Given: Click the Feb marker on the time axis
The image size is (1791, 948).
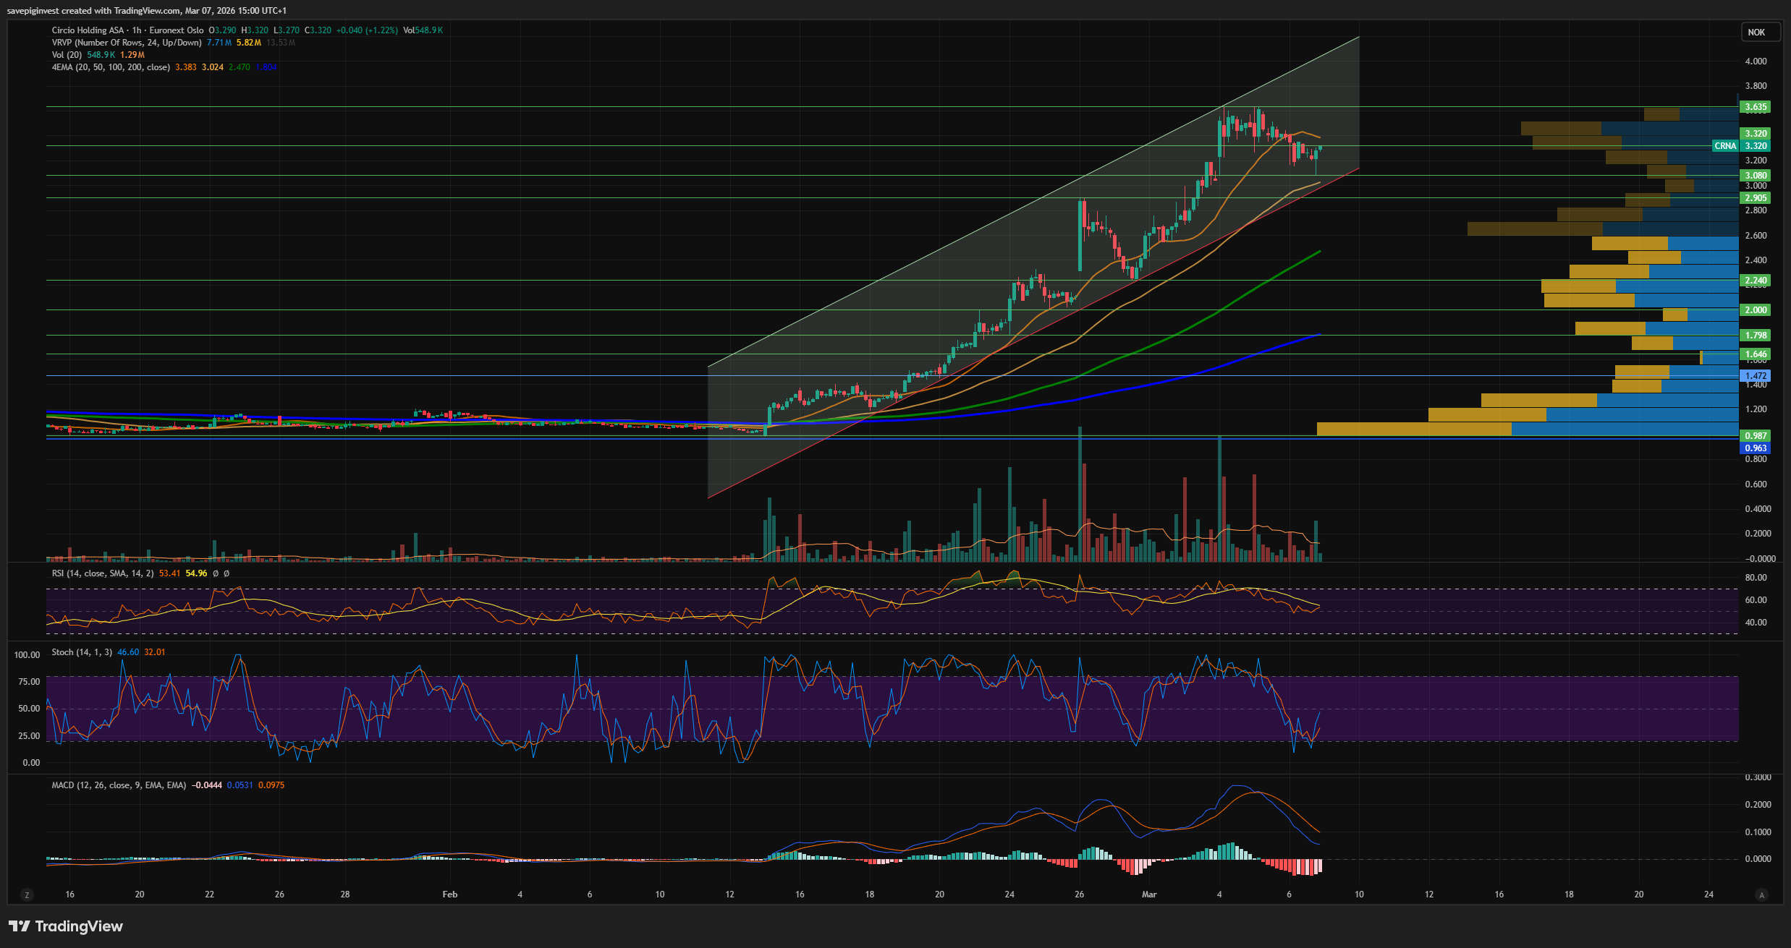Looking at the screenshot, I should [450, 894].
